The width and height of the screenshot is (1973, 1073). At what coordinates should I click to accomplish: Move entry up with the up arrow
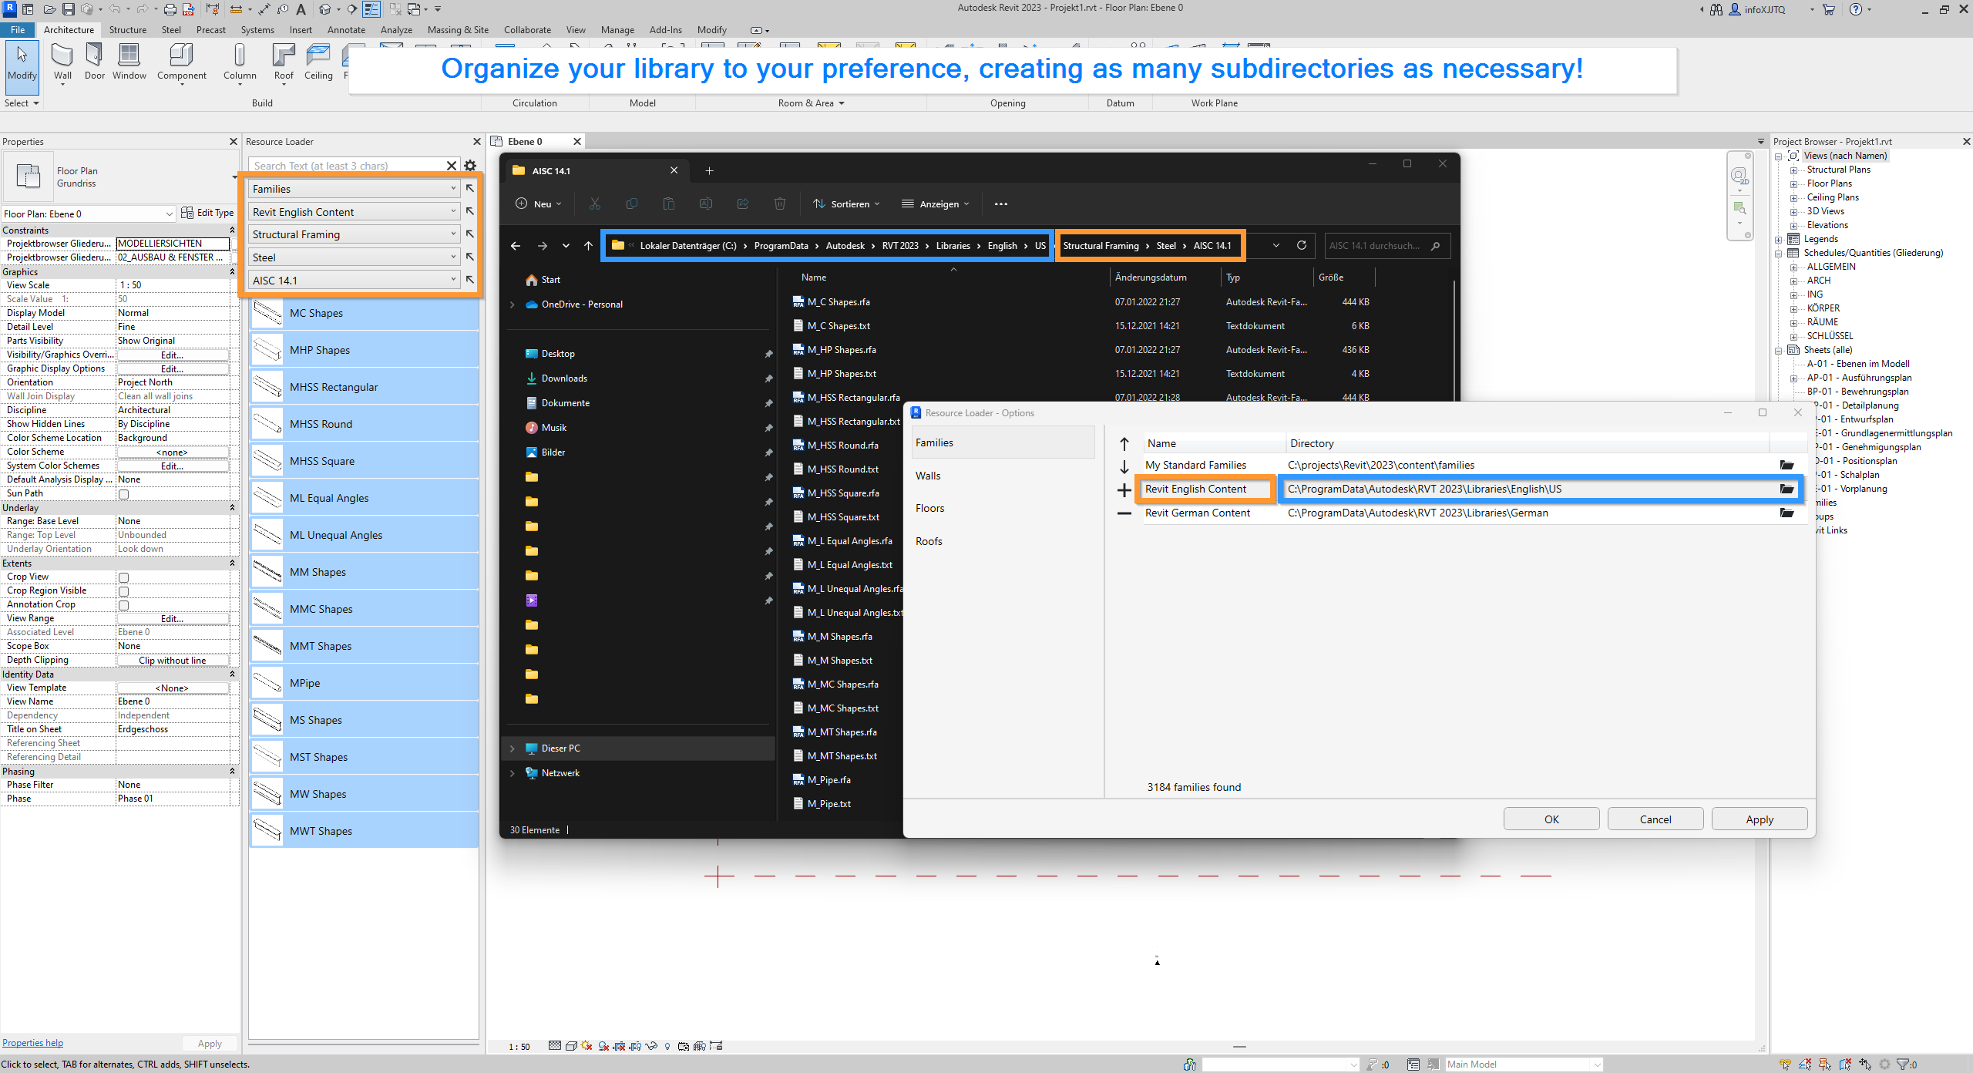1124,444
